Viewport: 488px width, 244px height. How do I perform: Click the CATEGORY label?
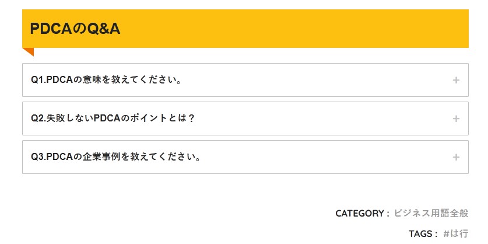tap(361, 213)
